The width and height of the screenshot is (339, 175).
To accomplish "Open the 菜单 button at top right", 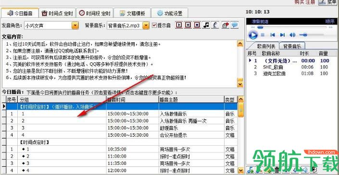I will [328, 2].
